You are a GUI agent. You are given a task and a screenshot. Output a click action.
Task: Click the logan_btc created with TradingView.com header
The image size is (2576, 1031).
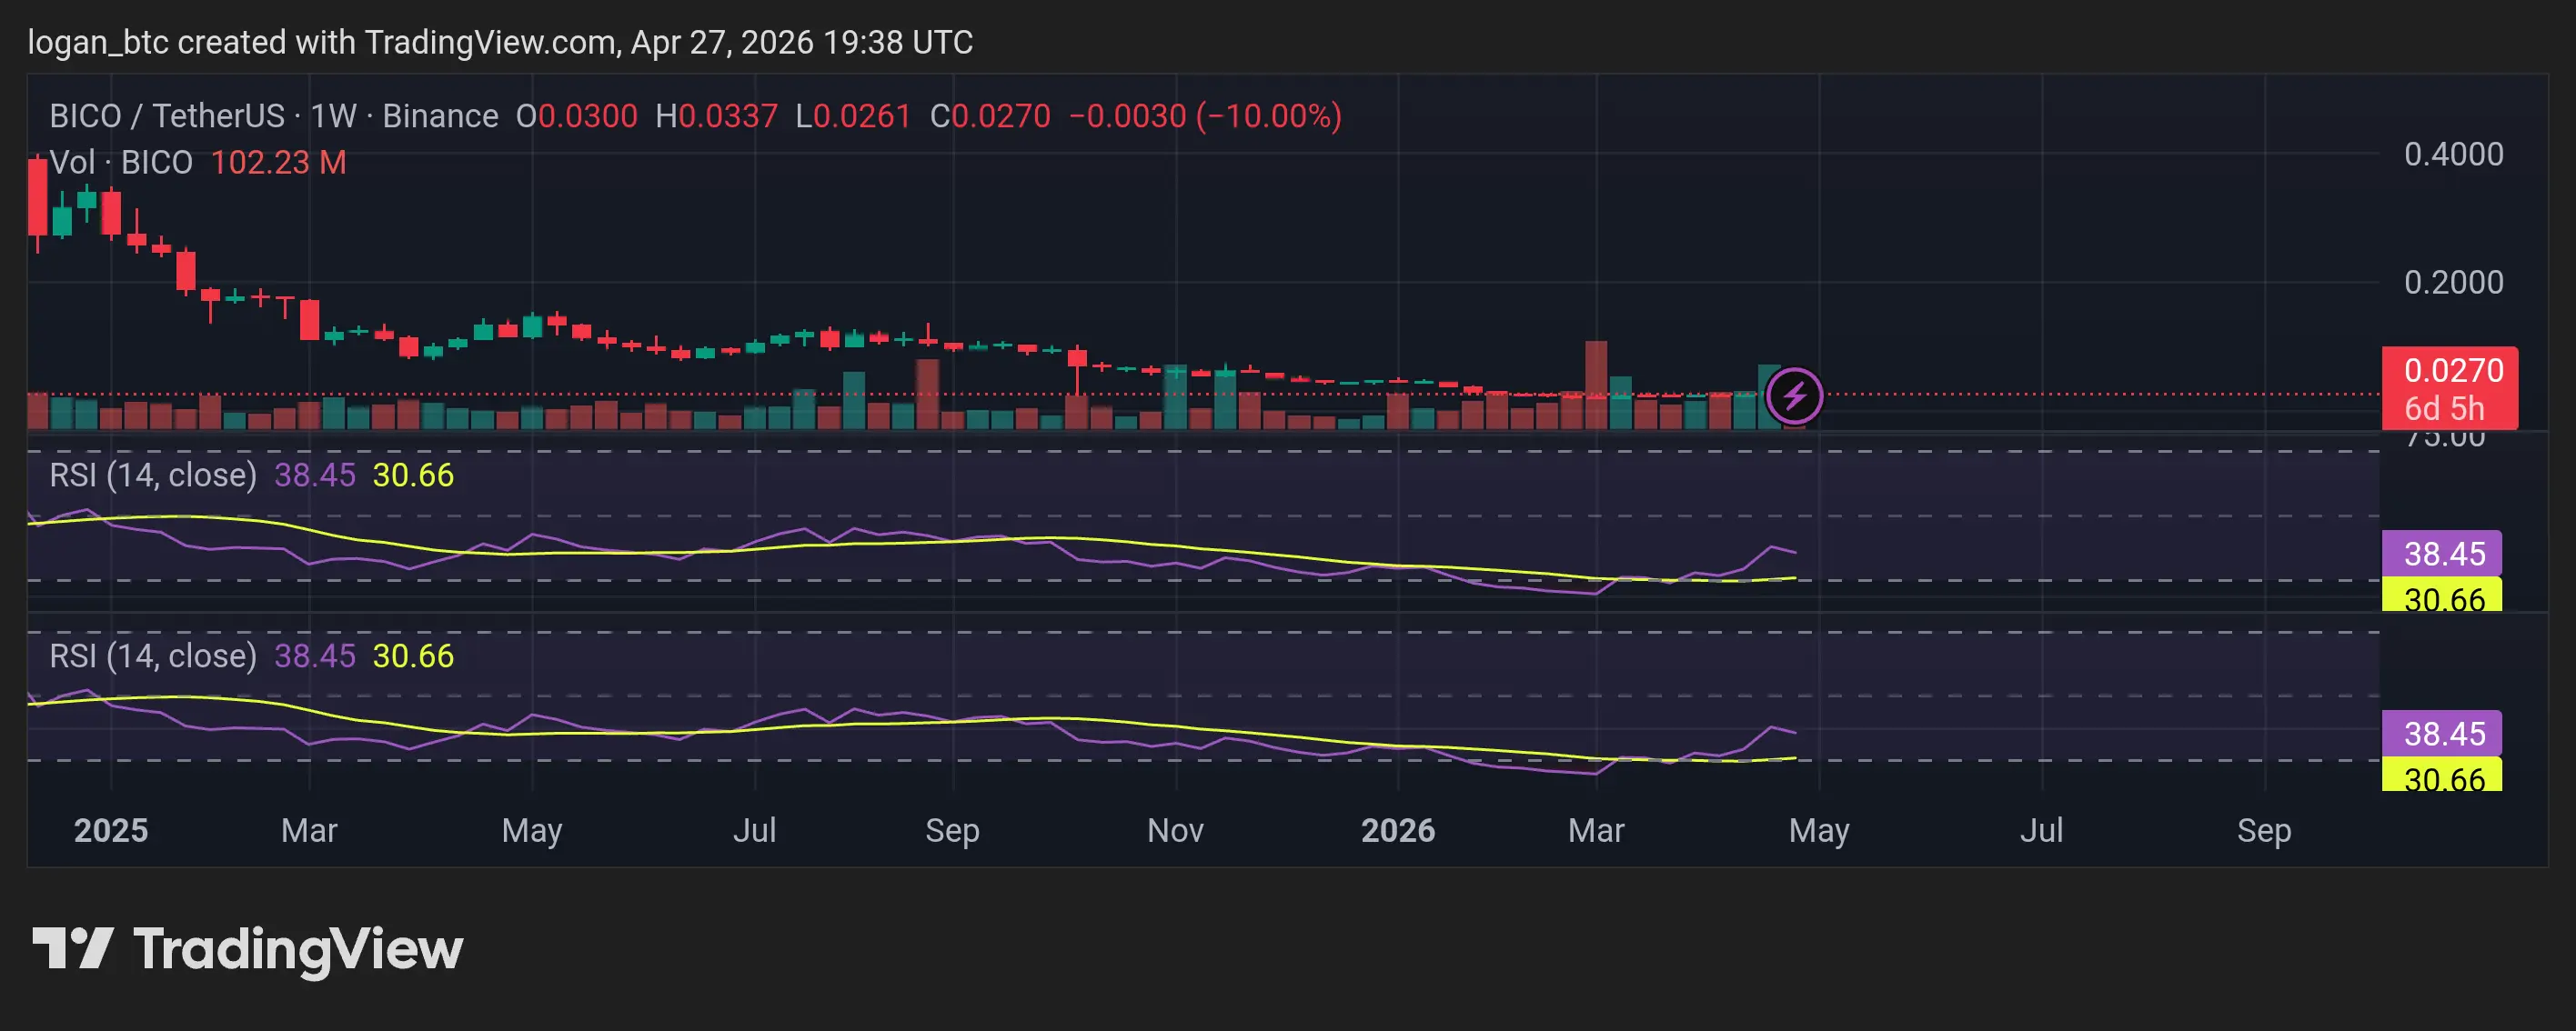(499, 42)
